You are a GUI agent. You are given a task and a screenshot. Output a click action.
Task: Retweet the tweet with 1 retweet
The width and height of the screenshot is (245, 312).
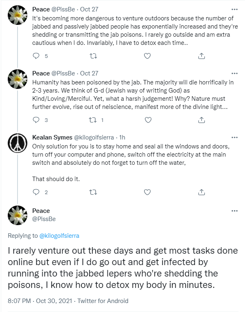[93, 120]
